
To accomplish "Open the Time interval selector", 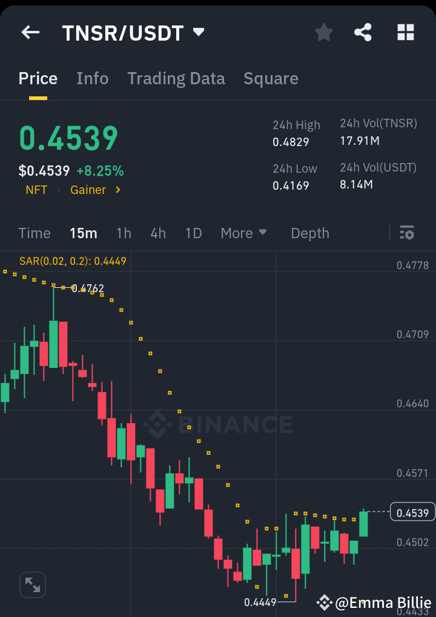I will click(x=35, y=233).
